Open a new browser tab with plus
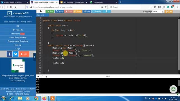Viewport: 180px width, 101px height. pyautogui.click(x=121, y=2)
